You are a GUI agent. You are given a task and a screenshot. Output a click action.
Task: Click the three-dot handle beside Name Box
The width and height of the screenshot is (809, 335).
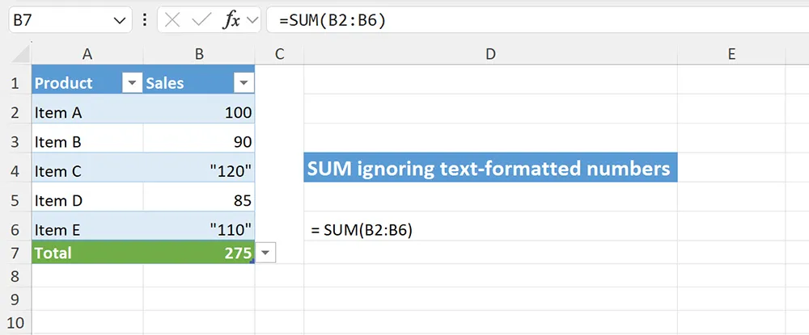[x=145, y=21]
